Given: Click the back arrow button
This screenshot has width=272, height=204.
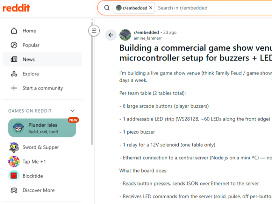Looking at the screenshot, I should [x=111, y=35].
